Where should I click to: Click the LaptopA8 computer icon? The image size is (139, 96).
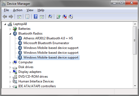10,24
